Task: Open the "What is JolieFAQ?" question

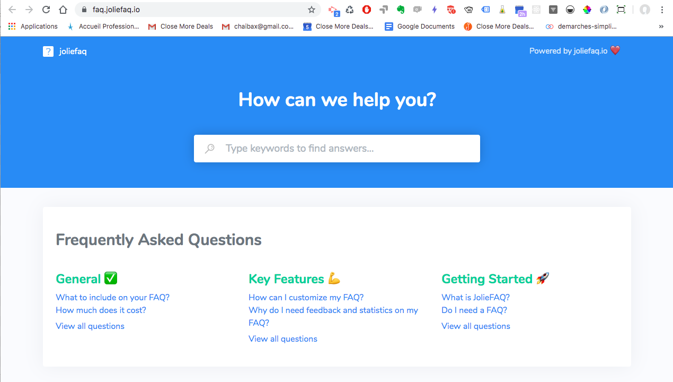Action: 475,297
